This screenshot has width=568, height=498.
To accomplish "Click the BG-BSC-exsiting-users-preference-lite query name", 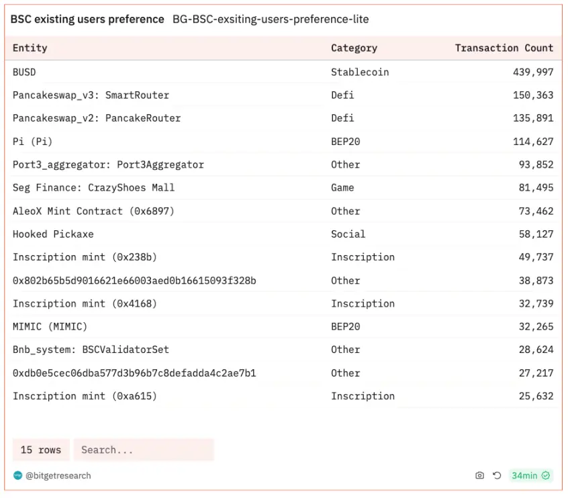I will pyautogui.click(x=271, y=19).
